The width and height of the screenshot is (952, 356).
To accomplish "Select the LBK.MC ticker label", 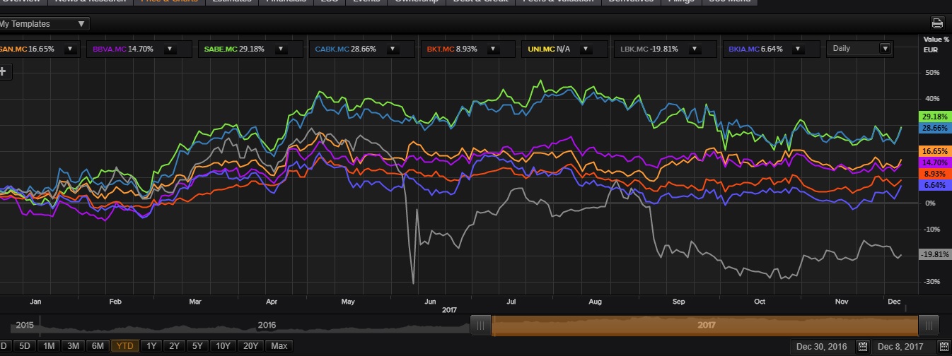I will click(634, 49).
